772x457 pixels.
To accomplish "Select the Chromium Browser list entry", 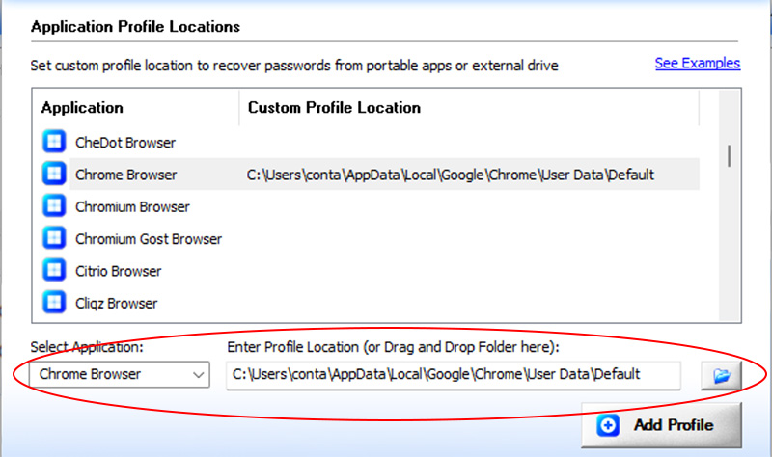I will [132, 206].
